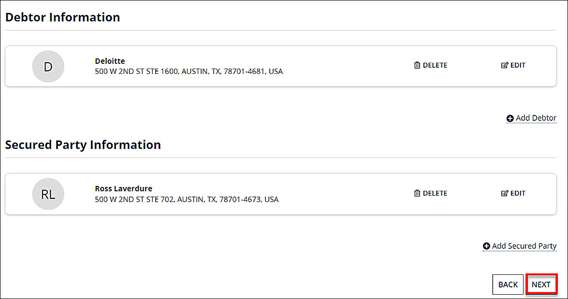Image resolution: width=568 pixels, height=299 pixels.
Task: Click the STE 1600 Austin address line
Action: click(189, 71)
